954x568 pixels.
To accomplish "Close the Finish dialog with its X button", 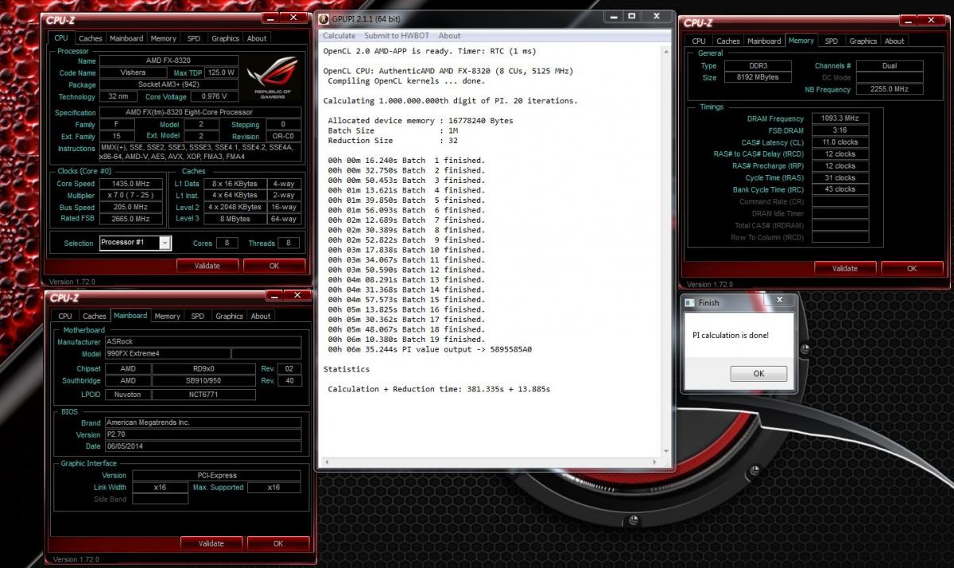I will (779, 300).
